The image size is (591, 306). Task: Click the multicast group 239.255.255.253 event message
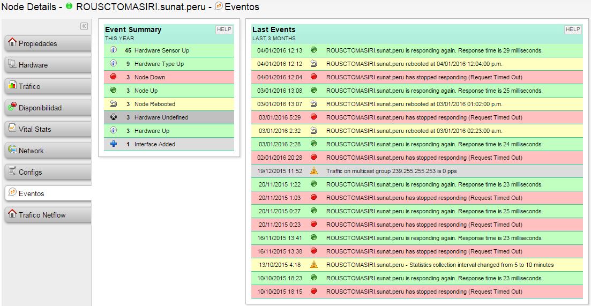click(x=391, y=171)
